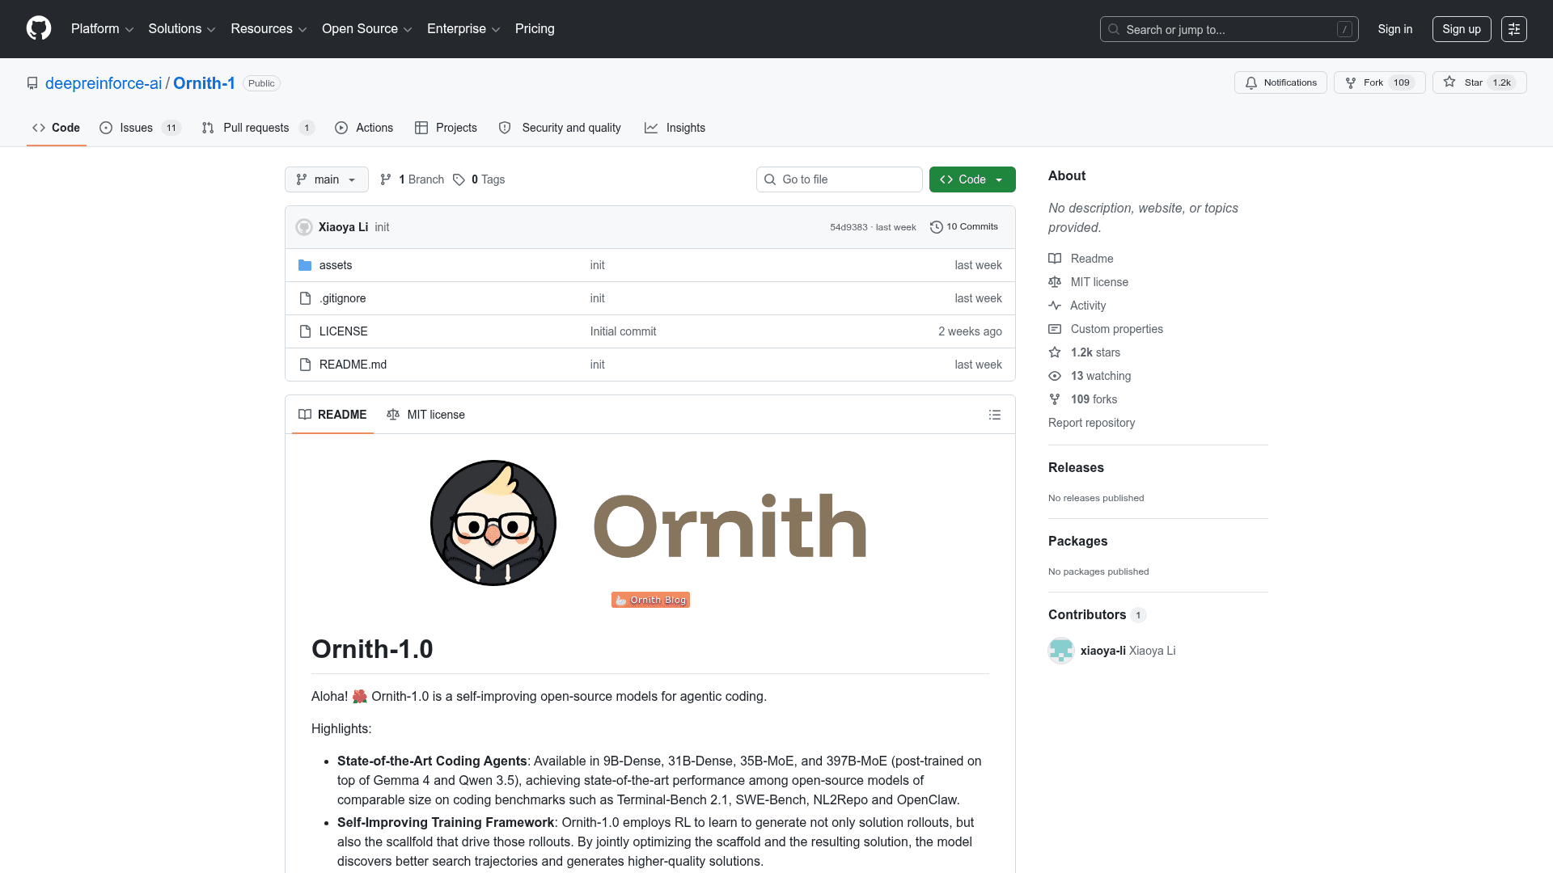Image resolution: width=1553 pixels, height=873 pixels.
Task: Open Security and quality tab
Action: click(561, 128)
